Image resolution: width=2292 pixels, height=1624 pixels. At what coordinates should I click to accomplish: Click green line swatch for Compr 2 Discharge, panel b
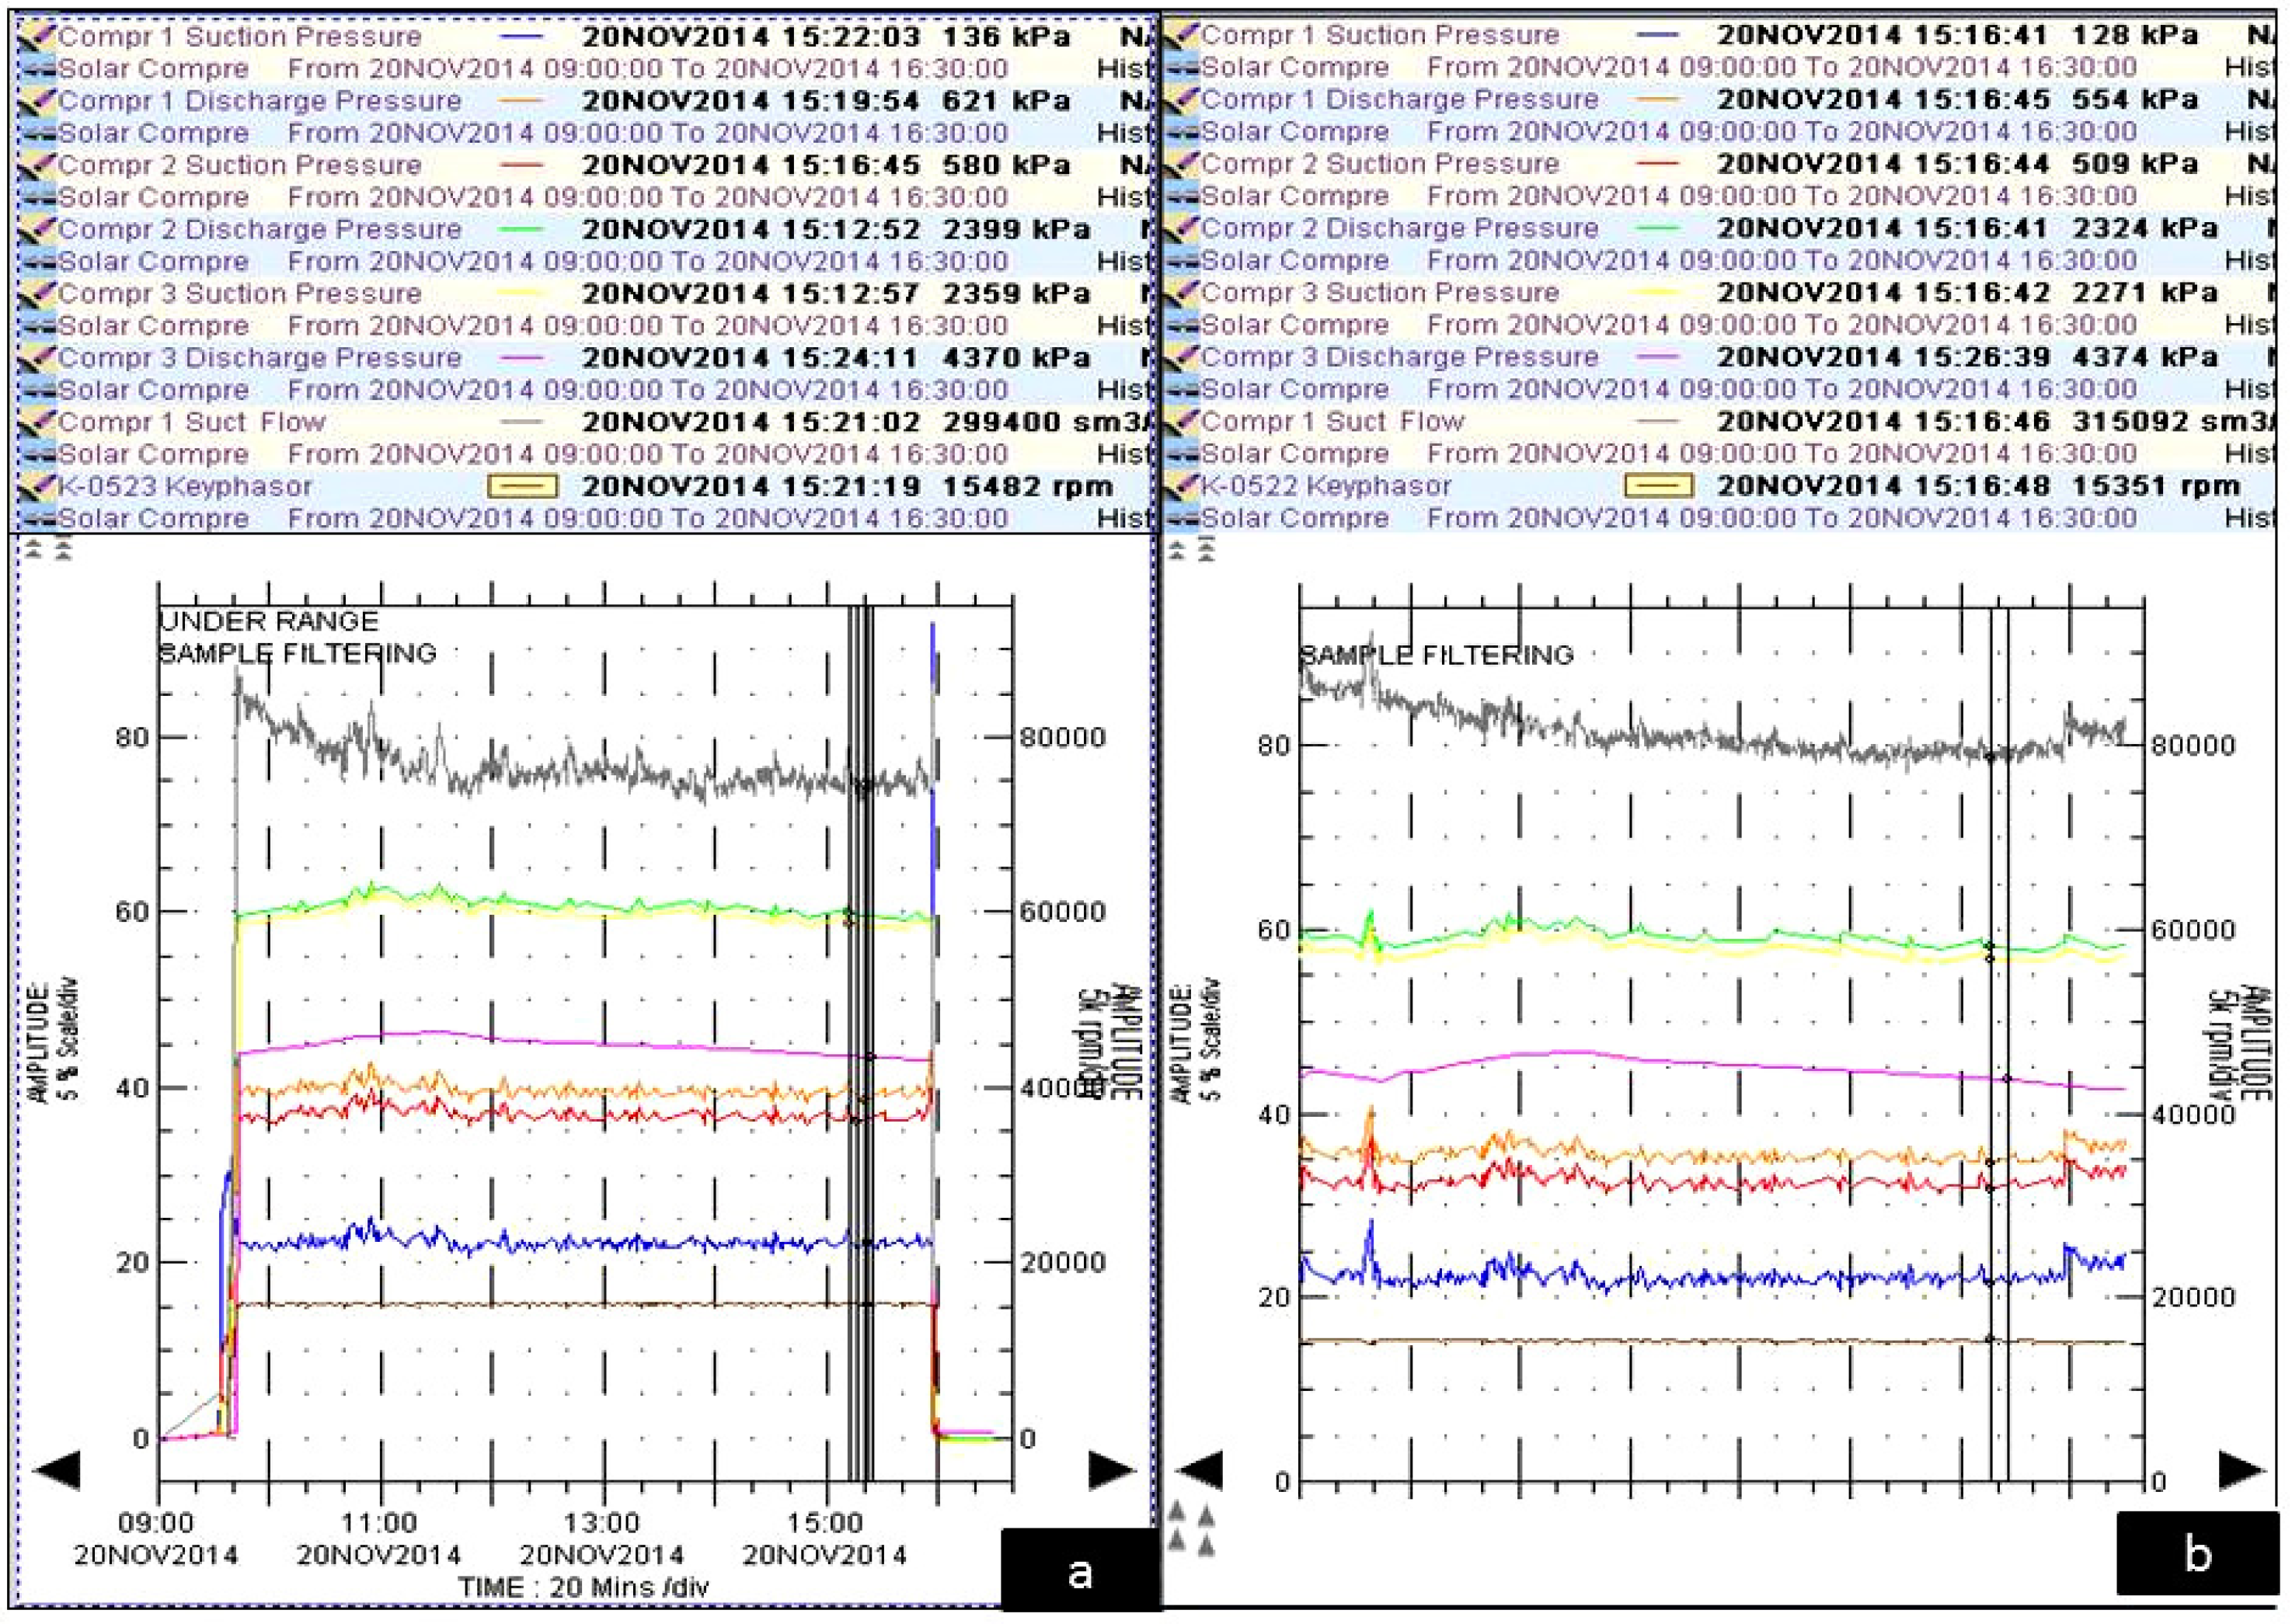coord(1656,229)
